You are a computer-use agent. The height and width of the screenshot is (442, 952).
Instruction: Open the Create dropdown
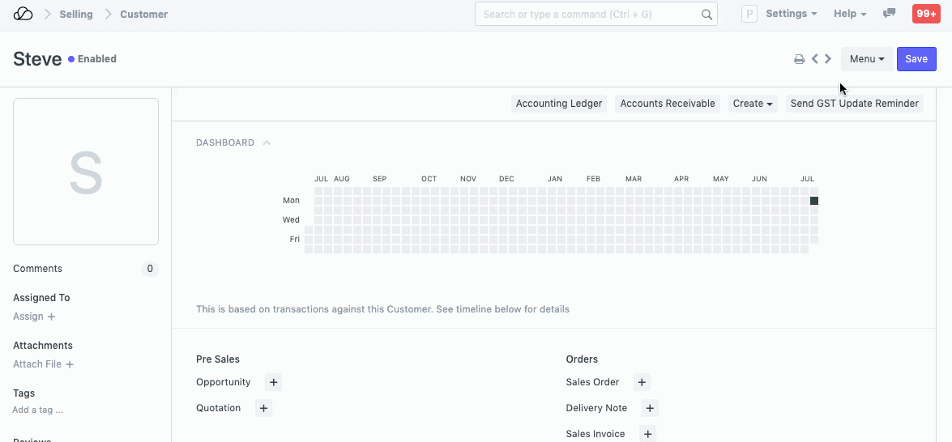pyautogui.click(x=753, y=104)
